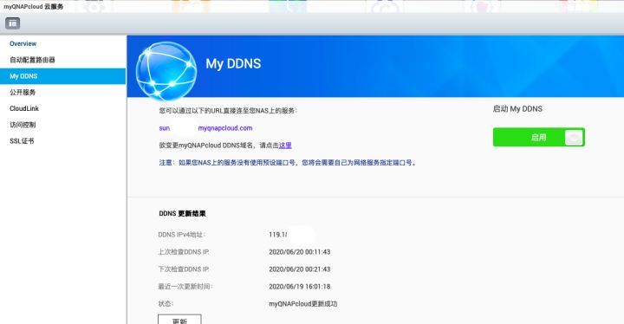Viewport: 624px width, 324px height.
Task: Click the My DDNS header title
Action: (x=233, y=64)
